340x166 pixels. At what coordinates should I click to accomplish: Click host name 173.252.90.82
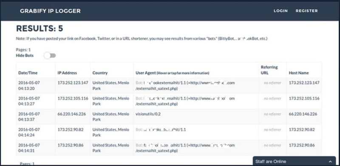(302, 130)
